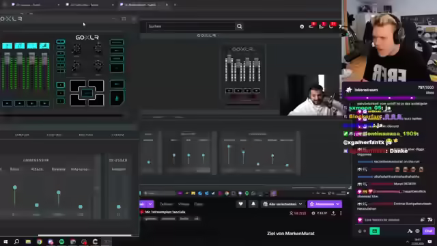
Task: Toggle mute on second fader channel
Action: point(20,103)
